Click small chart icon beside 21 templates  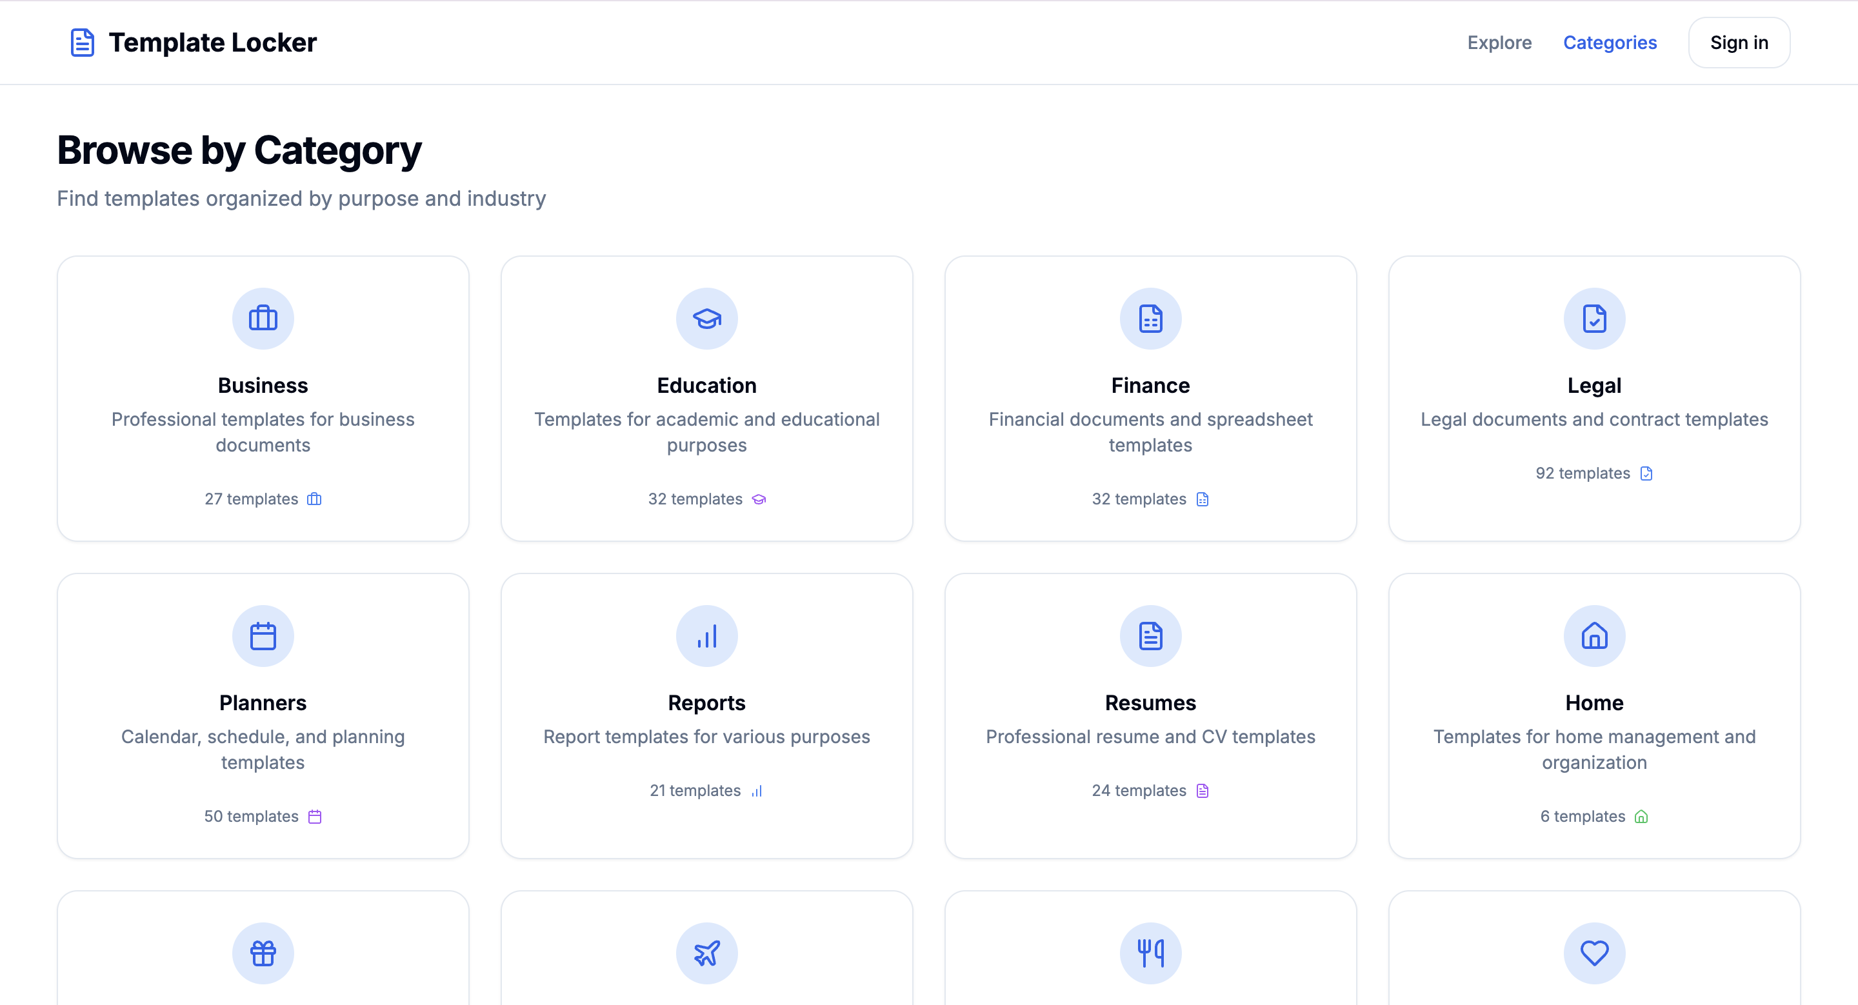(x=757, y=790)
